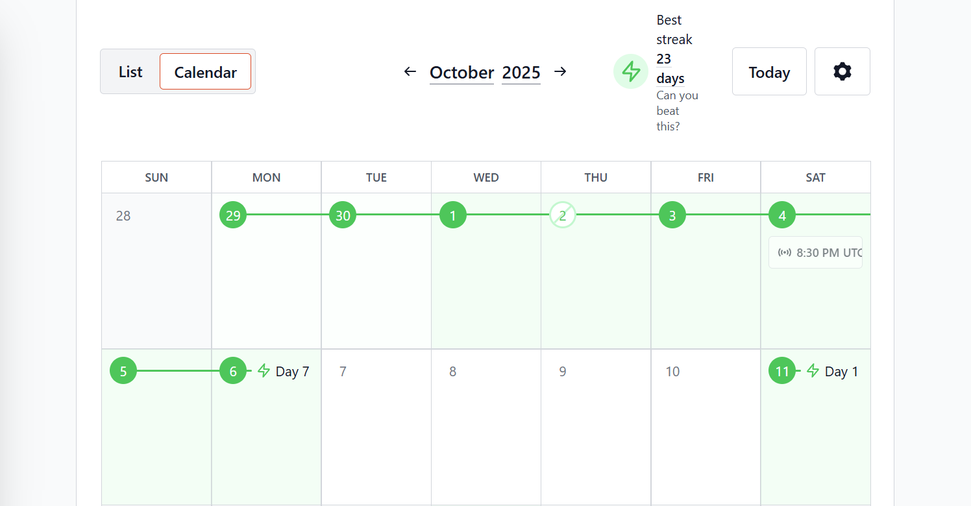
Task: Click the crossed-out day 2 circle
Action: (563, 215)
